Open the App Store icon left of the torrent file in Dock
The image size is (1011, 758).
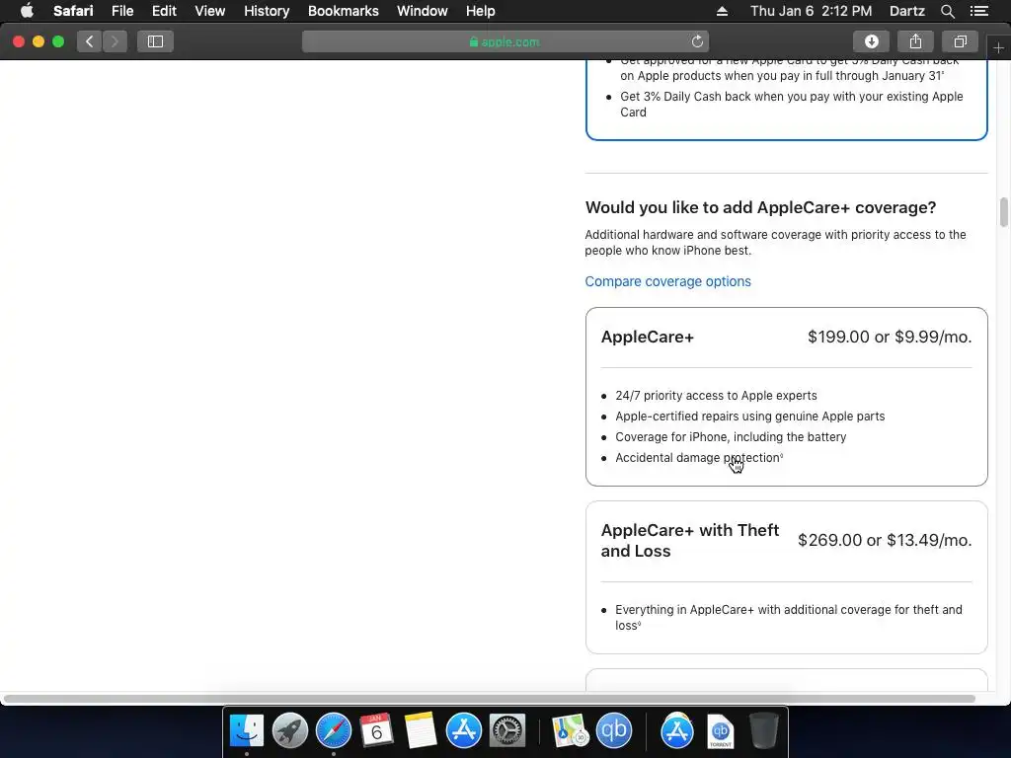(x=677, y=730)
